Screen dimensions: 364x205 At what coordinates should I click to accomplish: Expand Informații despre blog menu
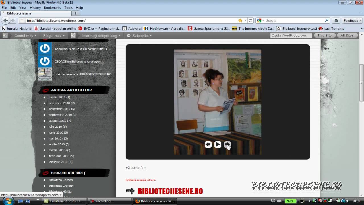pyautogui.click(x=101, y=36)
